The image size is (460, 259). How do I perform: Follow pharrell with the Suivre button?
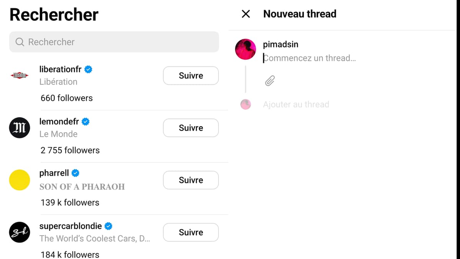pos(191,180)
